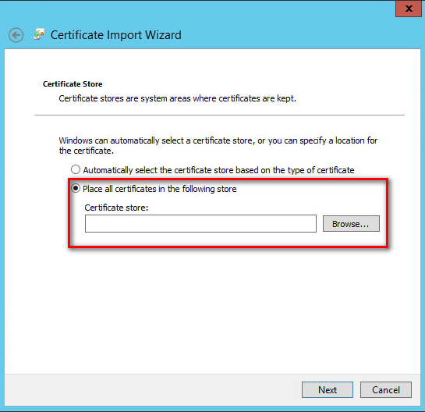Go back using the wizard's back arrow

[x=16, y=35]
